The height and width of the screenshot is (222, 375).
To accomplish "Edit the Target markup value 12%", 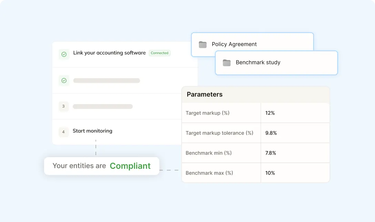I will [270, 113].
